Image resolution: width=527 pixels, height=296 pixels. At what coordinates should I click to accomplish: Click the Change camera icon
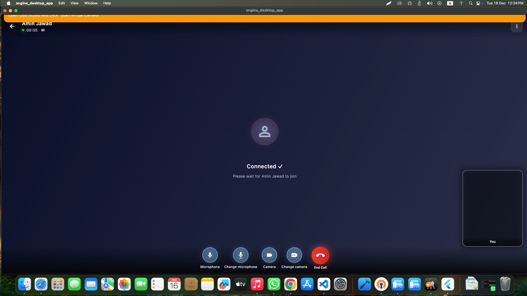pyautogui.click(x=294, y=255)
